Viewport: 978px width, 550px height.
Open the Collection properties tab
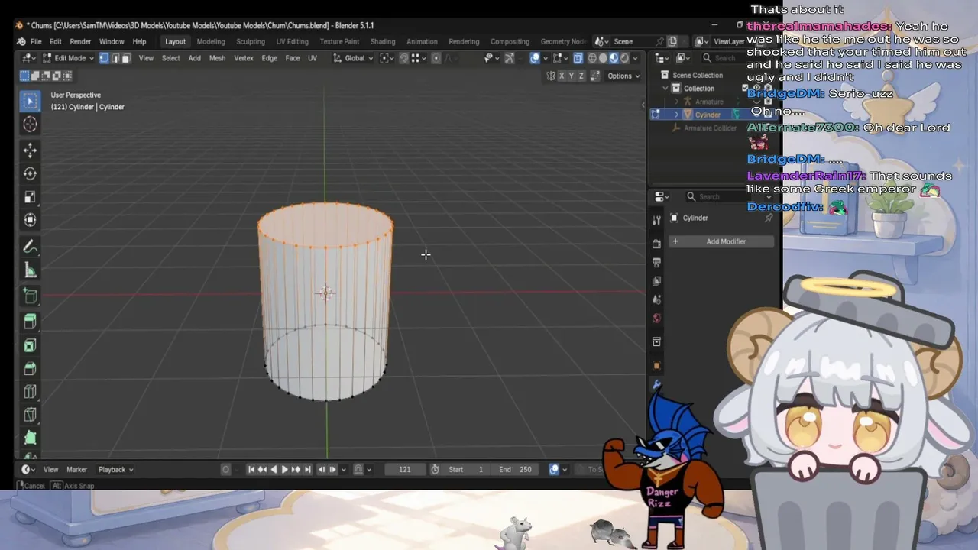(x=656, y=341)
